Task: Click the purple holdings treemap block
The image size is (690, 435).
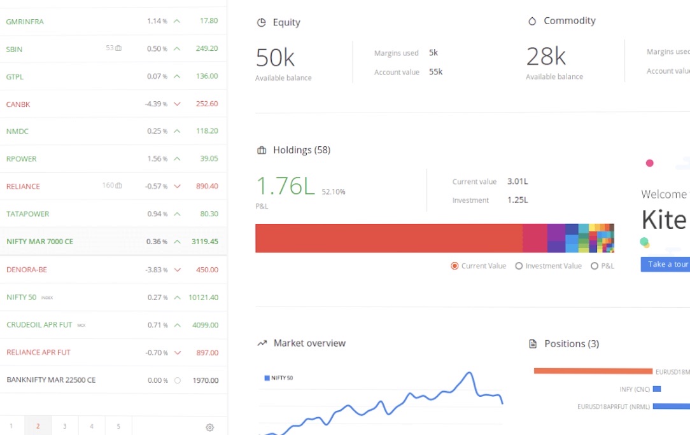Action: pos(556,232)
